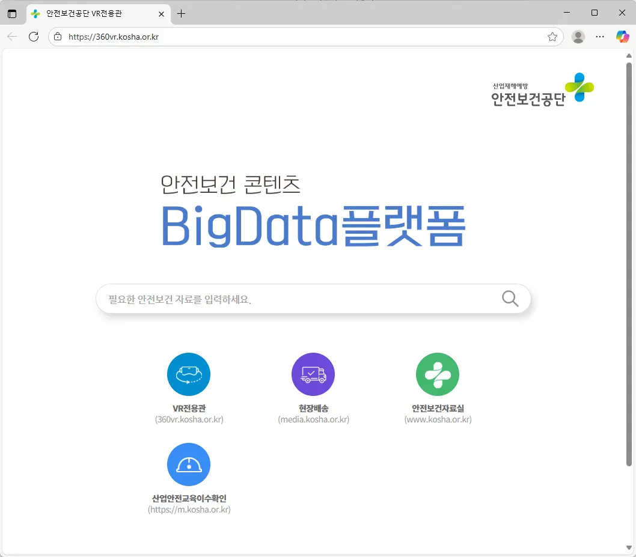Open the tab actions menu button

[x=12, y=13]
